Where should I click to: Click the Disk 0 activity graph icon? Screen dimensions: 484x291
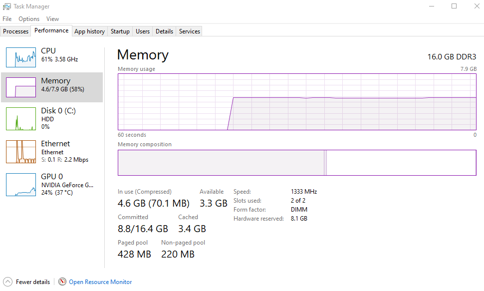tap(21, 118)
